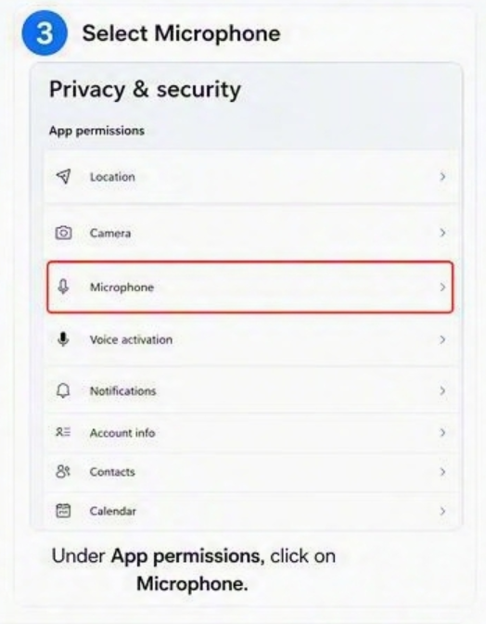Click the Privacy & security heading
Screen dimensions: 486x624
pos(145,90)
